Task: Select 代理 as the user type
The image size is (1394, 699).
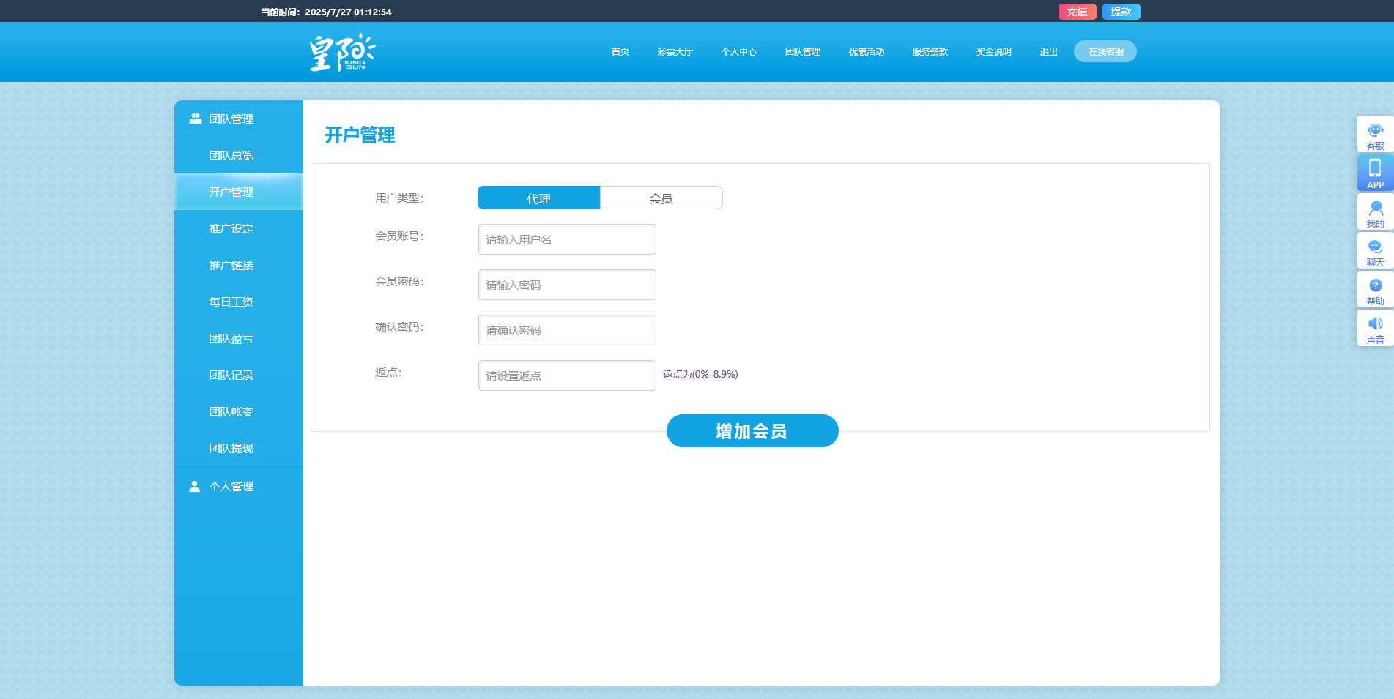Action: point(538,198)
